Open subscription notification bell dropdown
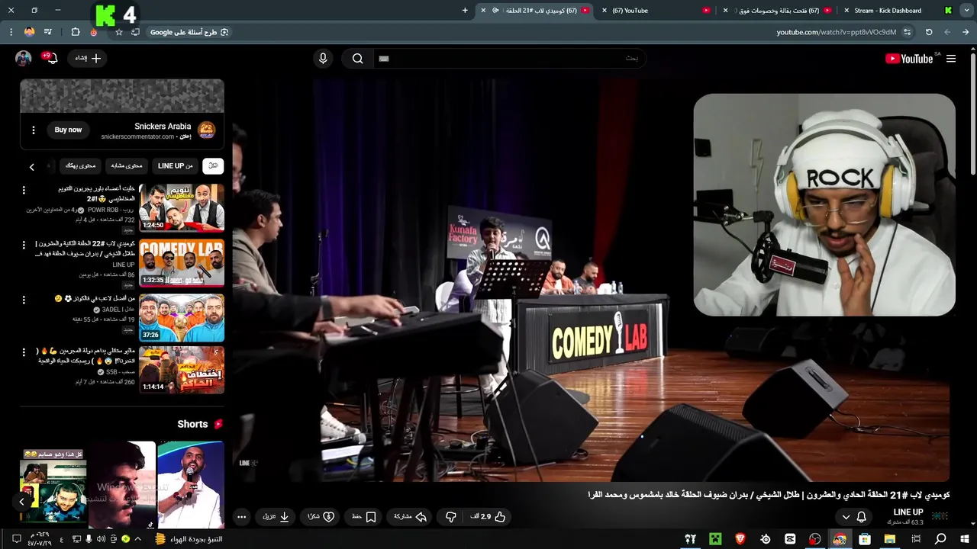Viewport: 977px width, 549px height. (x=854, y=517)
